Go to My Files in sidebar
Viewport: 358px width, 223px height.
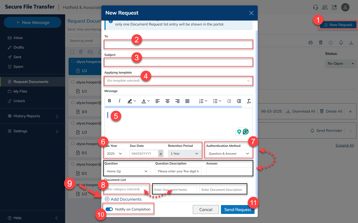coord(20,91)
